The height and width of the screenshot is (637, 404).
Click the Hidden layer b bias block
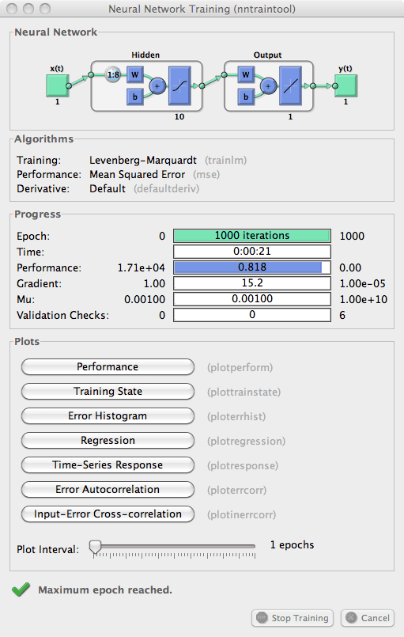coord(135,97)
